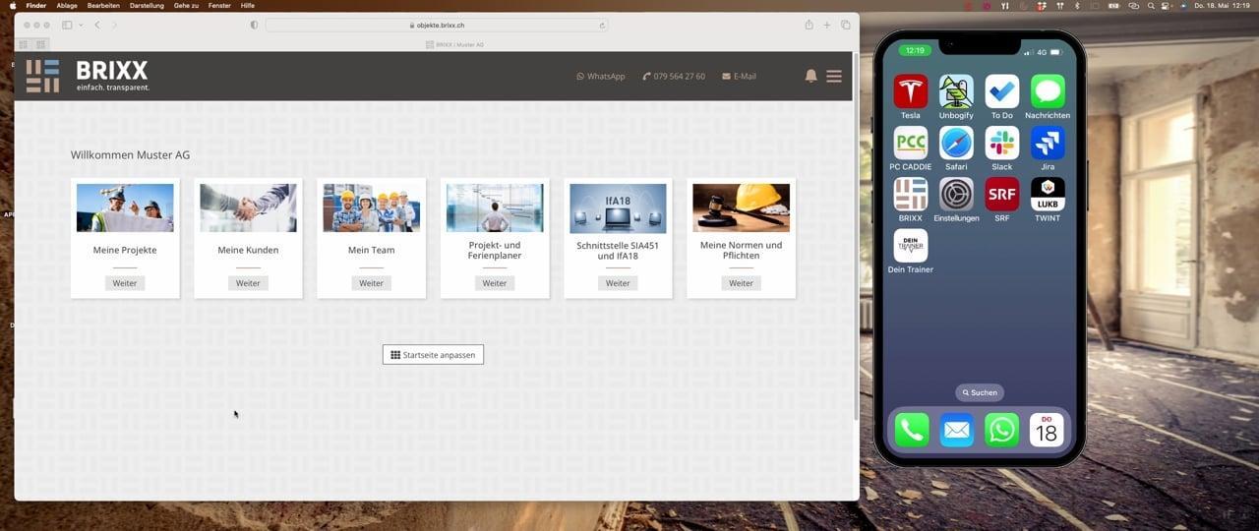
Task: Go forward with Safari's forward arrow
Action: click(x=114, y=25)
